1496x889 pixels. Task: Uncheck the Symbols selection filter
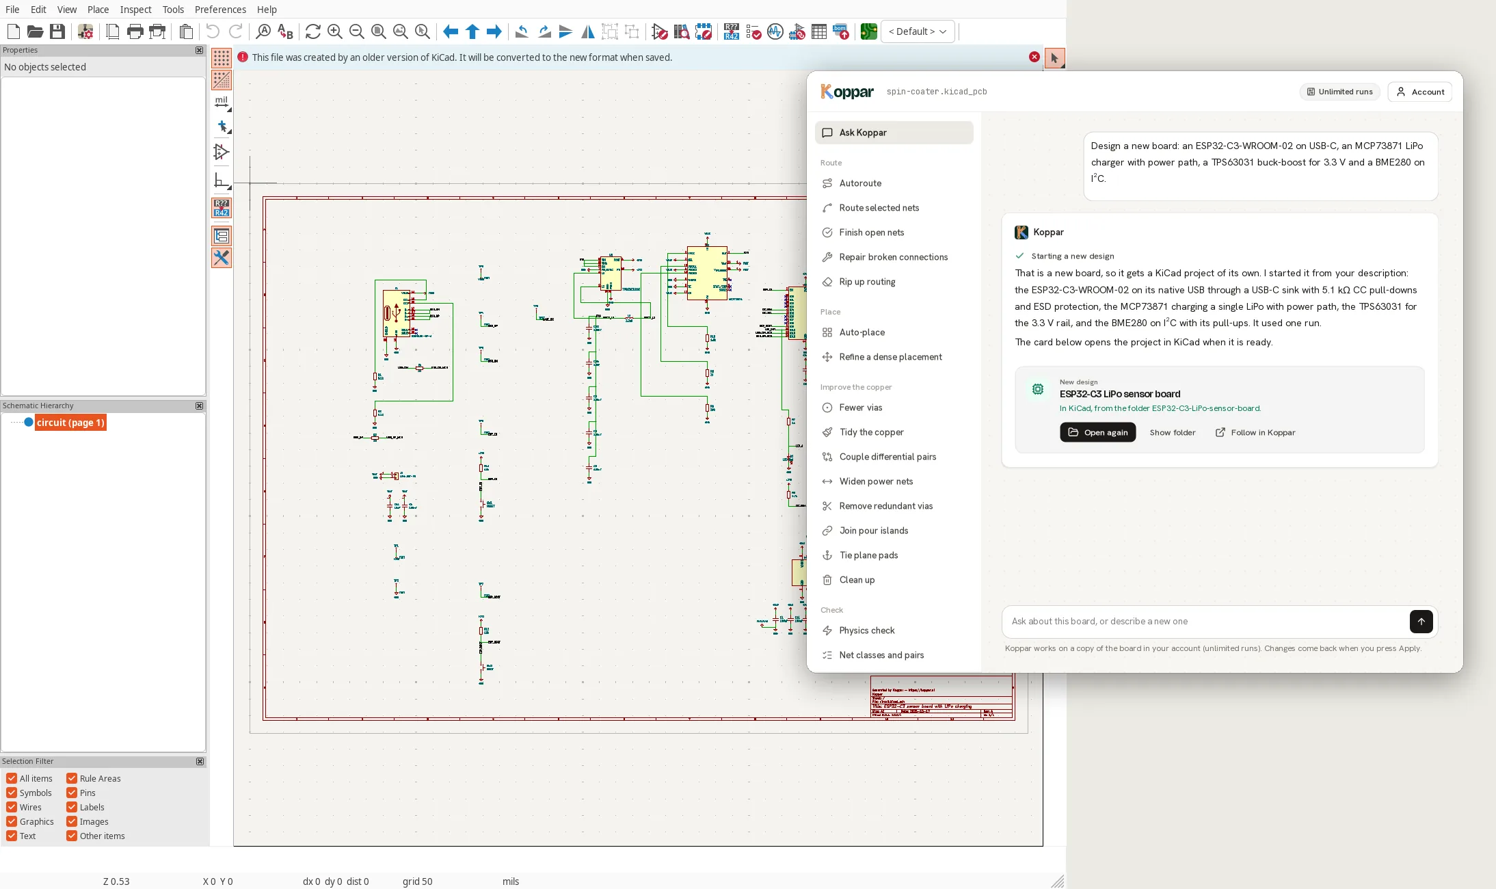pyautogui.click(x=12, y=793)
